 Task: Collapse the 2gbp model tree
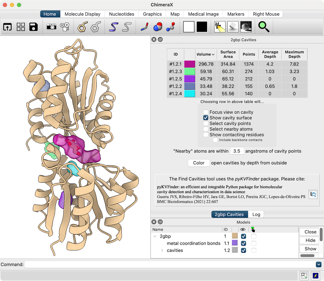pos(155,236)
